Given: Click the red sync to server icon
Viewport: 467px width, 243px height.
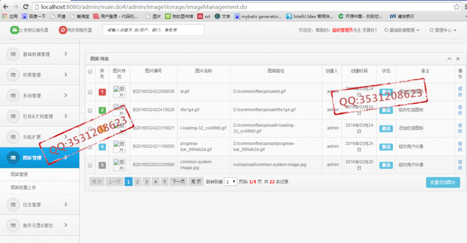Looking at the screenshot, I should point(62,30).
